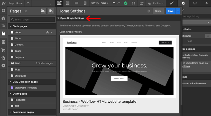Open the Add elements plus panel
Image resolution: width=211 pixels, height=116 pixels.
click(3, 11)
